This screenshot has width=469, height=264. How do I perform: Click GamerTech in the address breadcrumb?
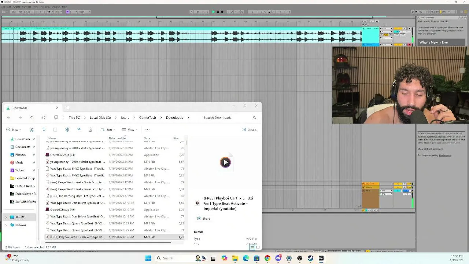pyautogui.click(x=148, y=117)
